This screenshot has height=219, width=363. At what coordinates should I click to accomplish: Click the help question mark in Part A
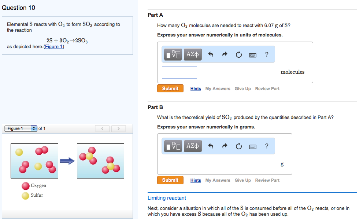266,54
